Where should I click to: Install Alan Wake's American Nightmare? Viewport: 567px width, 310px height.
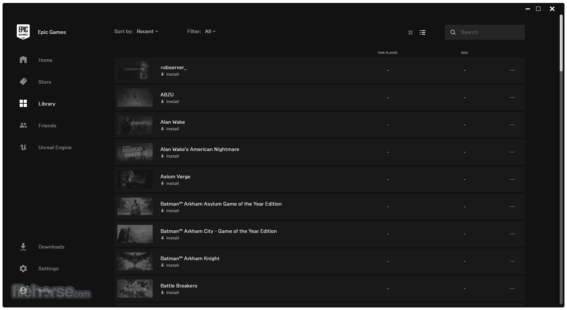pyautogui.click(x=170, y=156)
